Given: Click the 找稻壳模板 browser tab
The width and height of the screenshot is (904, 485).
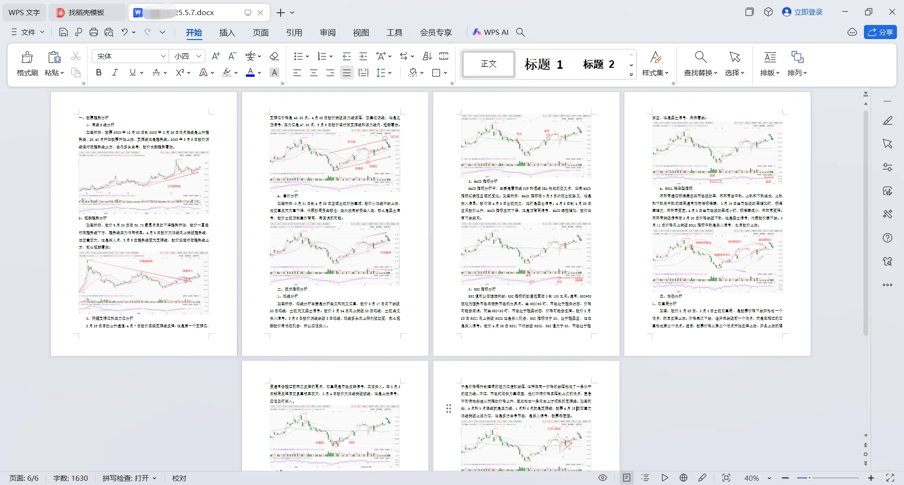Looking at the screenshot, I should pos(86,12).
